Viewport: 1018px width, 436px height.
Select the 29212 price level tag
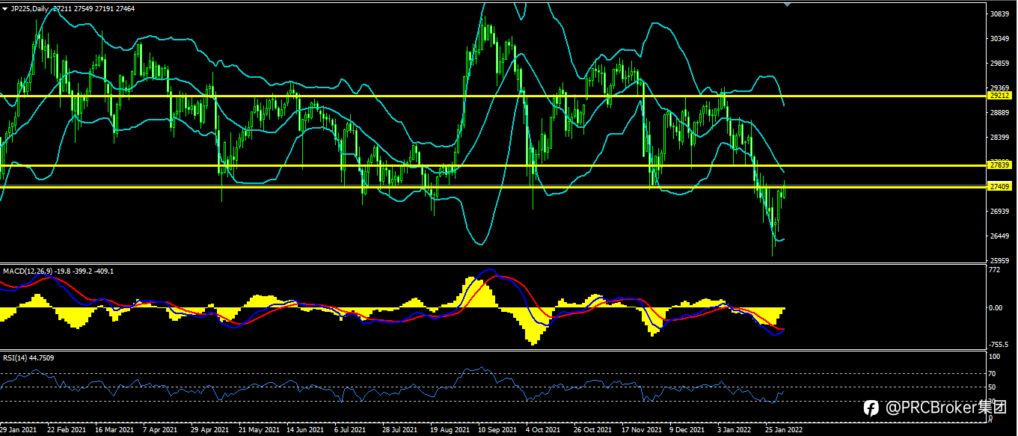[1000, 96]
